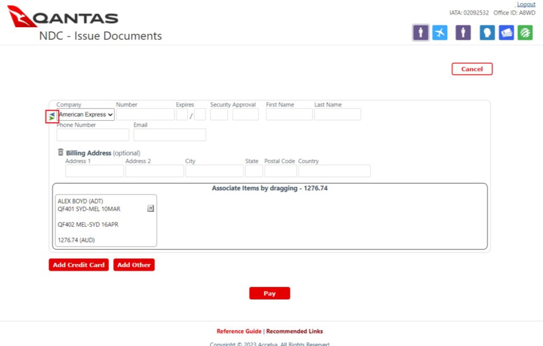Open the banknotes payment icon

[507, 33]
